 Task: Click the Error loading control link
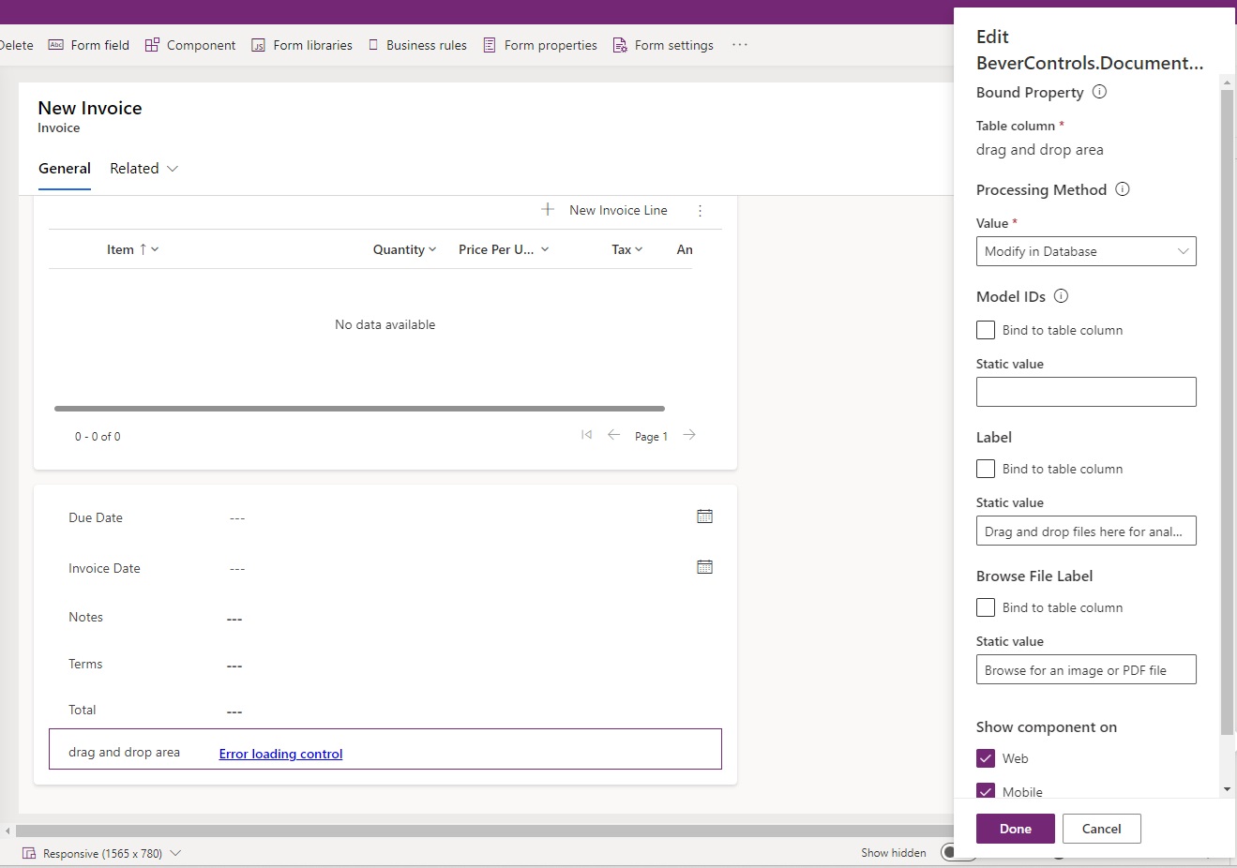280,754
